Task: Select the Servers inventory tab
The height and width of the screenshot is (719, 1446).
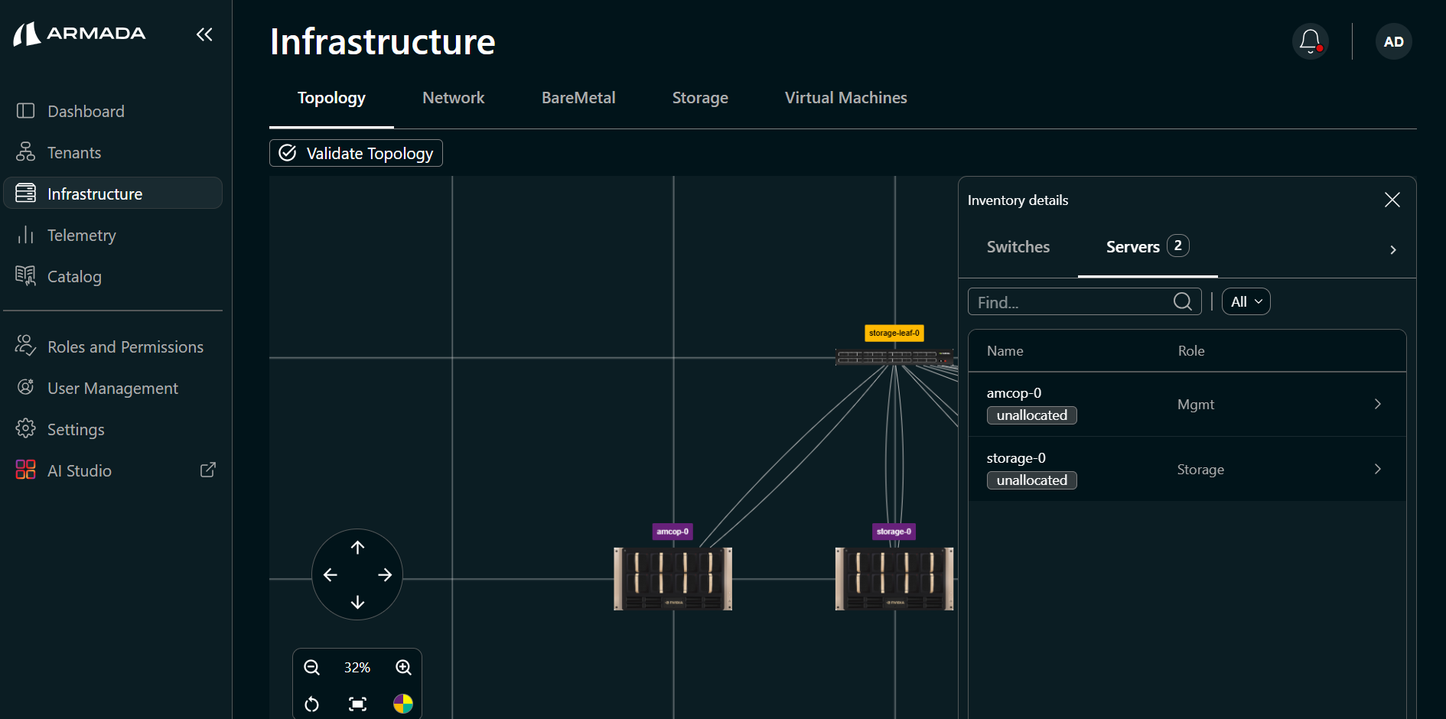Action: [x=1148, y=247]
